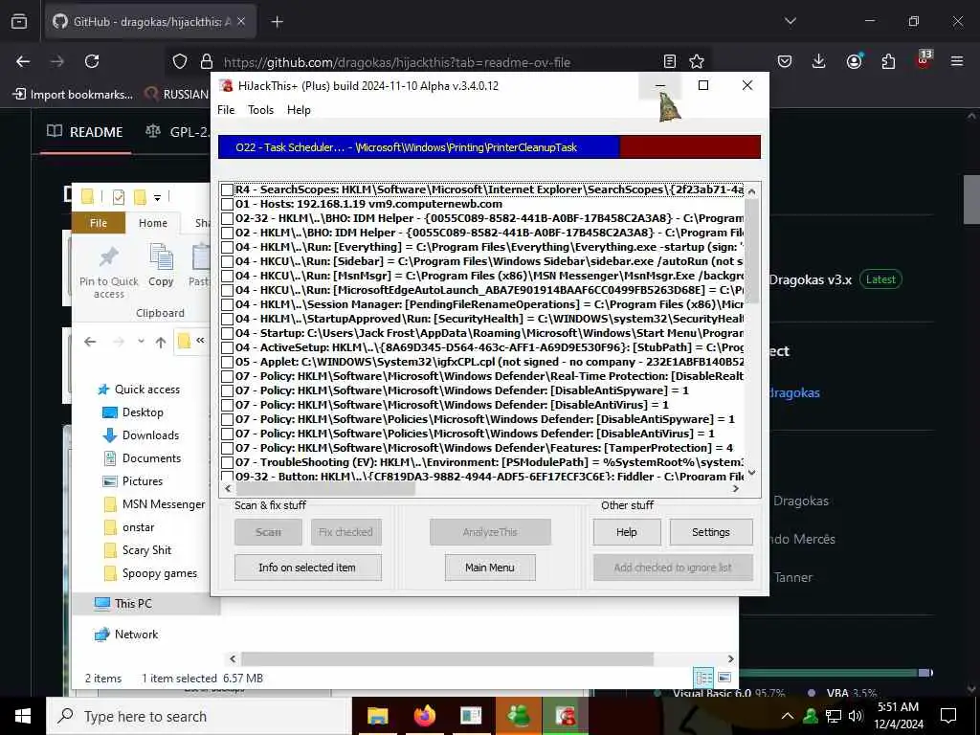Screen dimensions: 980x735
Task: Go back in Firefox history
Action: point(23,61)
